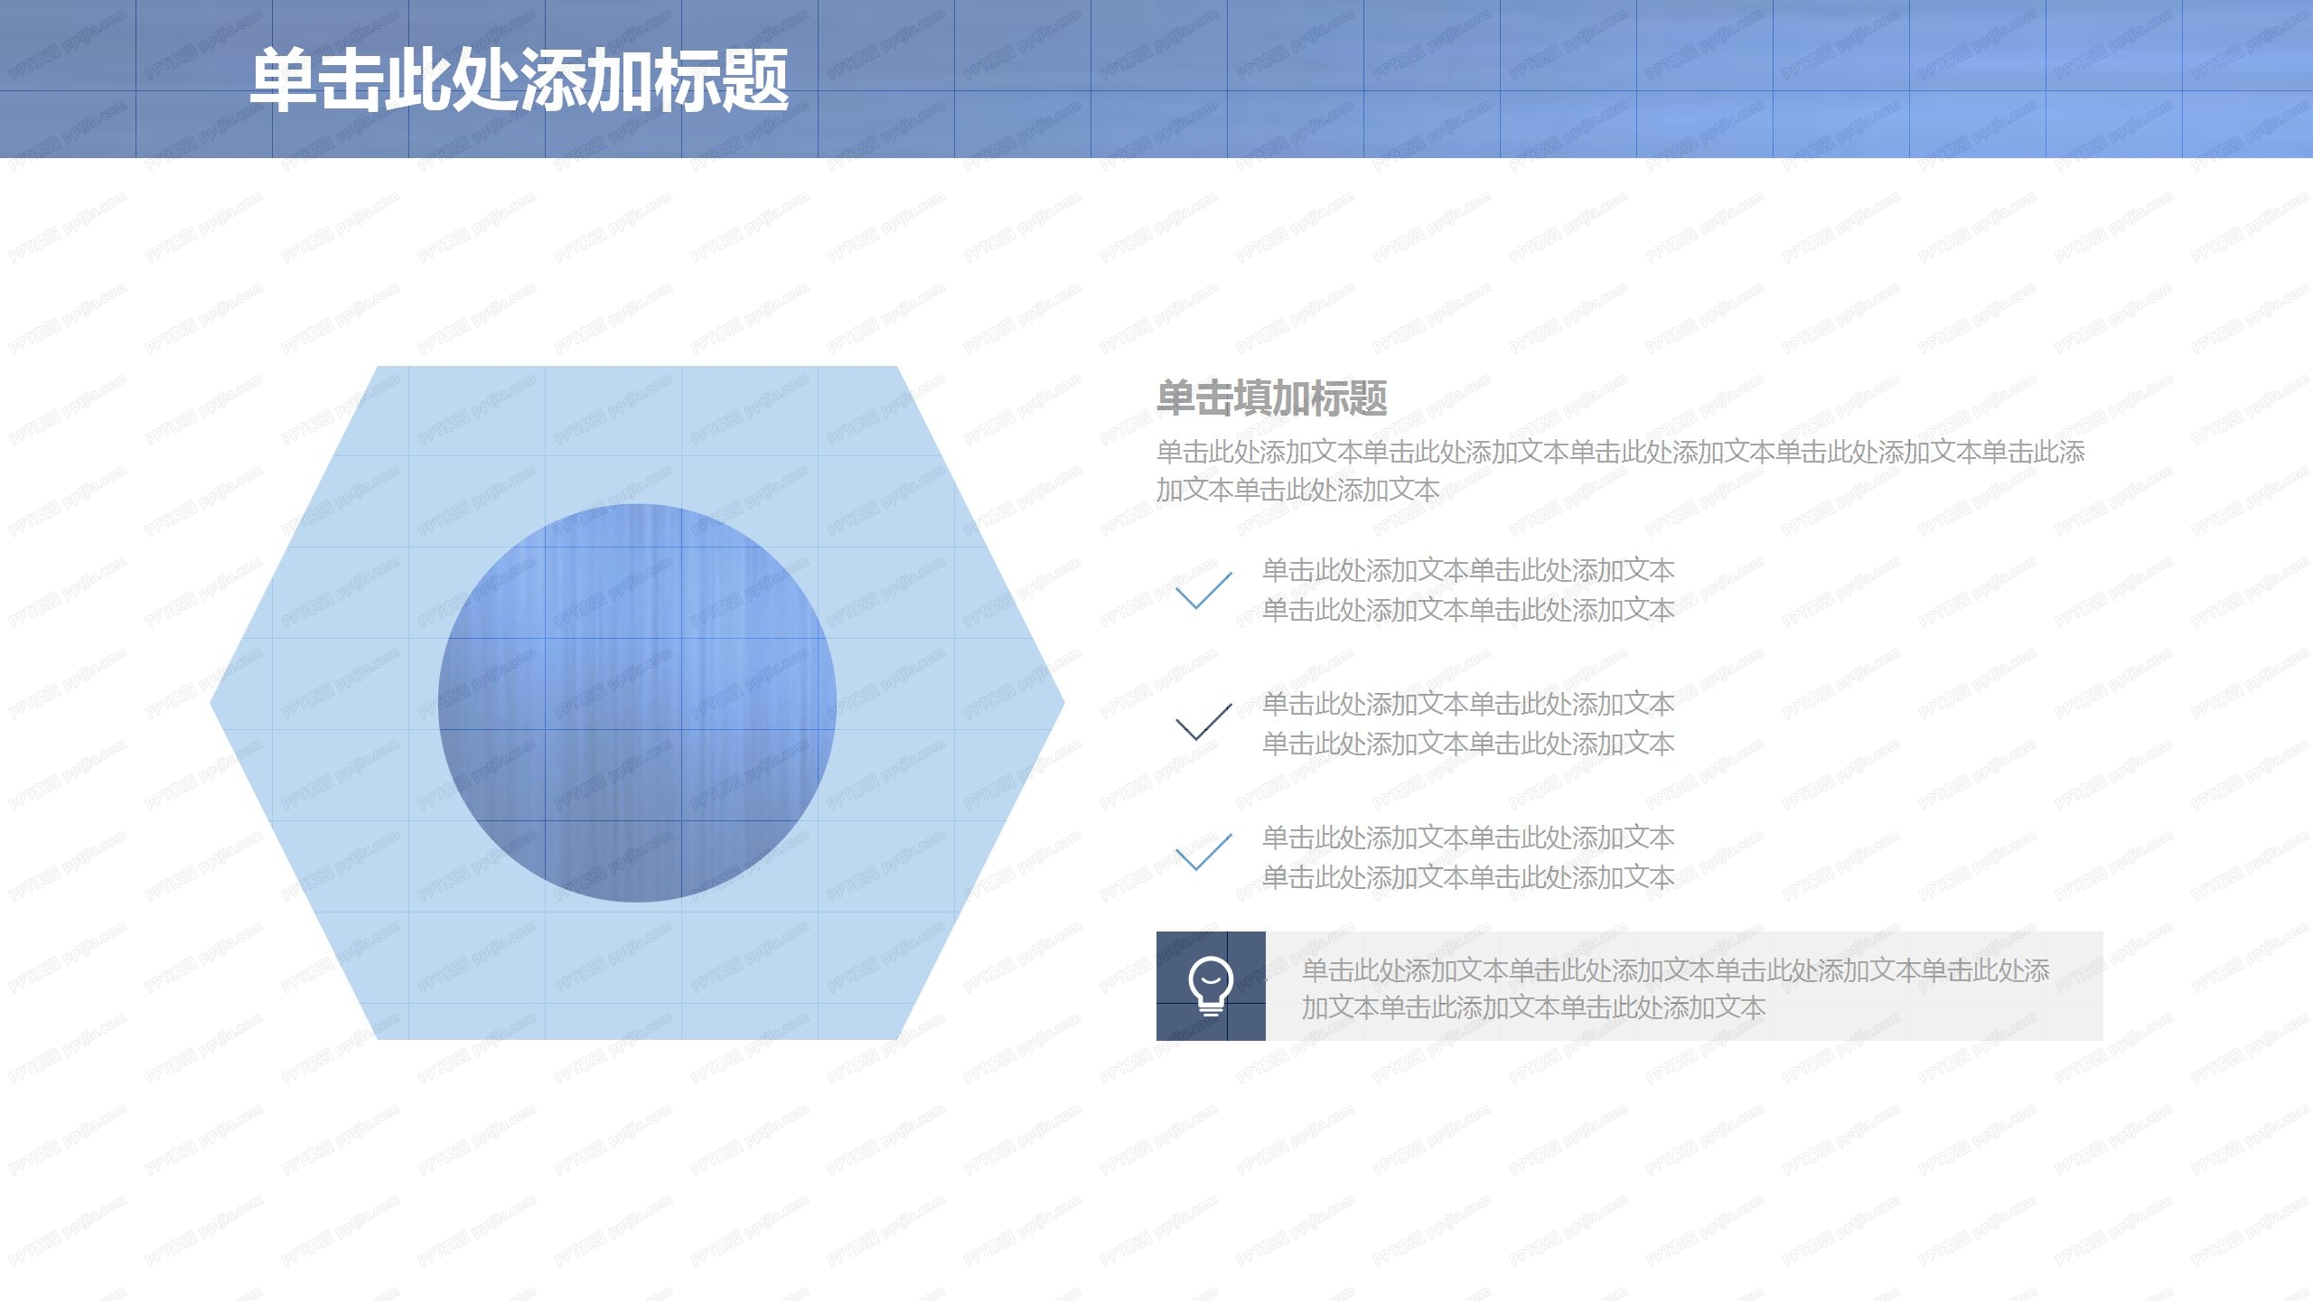Click the lowest light-blue checkmark icon

1203,852
